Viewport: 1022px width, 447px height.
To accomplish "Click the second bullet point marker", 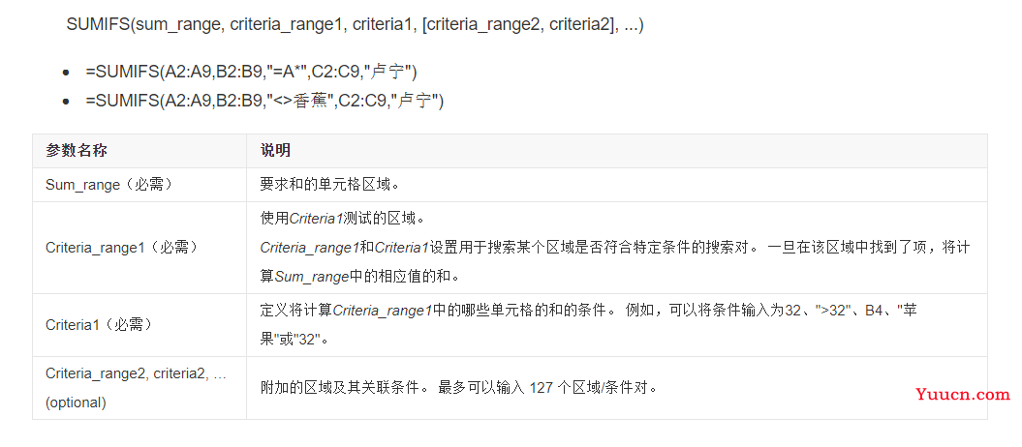I will click(x=66, y=102).
